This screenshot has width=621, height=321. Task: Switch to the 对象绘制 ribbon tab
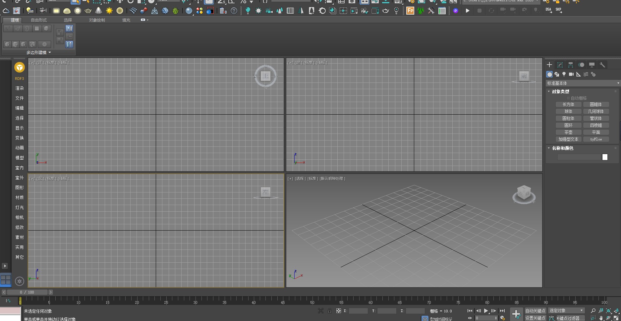(97, 20)
